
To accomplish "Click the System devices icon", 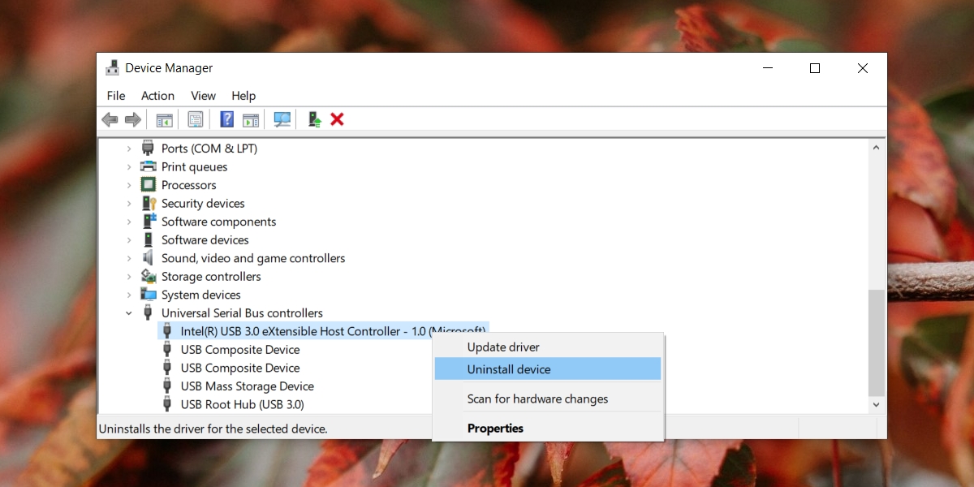I will pos(148,295).
